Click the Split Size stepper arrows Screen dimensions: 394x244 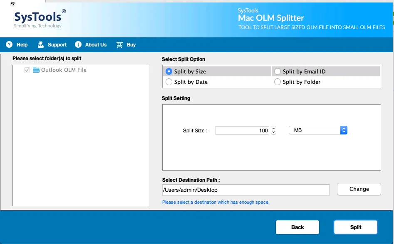click(x=274, y=130)
